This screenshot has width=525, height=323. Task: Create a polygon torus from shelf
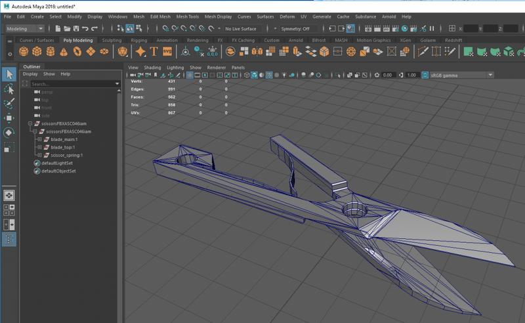tap(77, 52)
